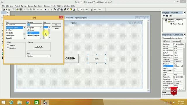The height and width of the screenshot is (105, 187).
Task: Click the Save Project floppy disk icon
Action: tap(20, 9)
